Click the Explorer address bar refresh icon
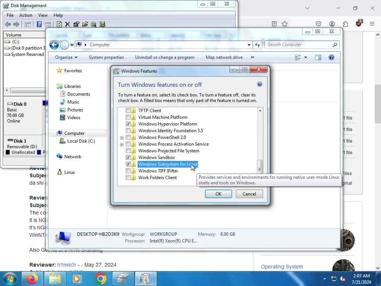The height and width of the screenshot is (286, 381). (x=257, y=45)
